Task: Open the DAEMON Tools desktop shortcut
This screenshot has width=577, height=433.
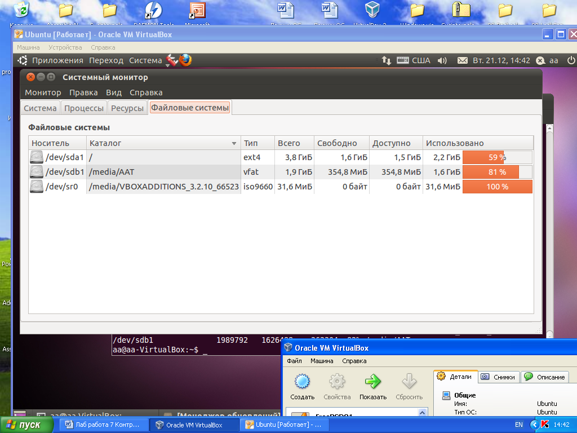Action: pyautogui.click(x=153, y=11)
